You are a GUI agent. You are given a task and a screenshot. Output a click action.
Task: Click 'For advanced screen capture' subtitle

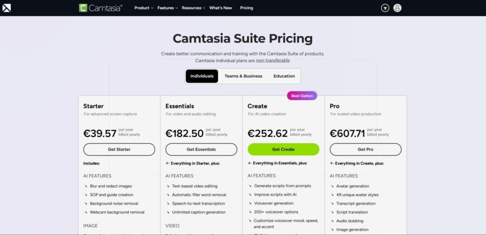click(110, 114)
